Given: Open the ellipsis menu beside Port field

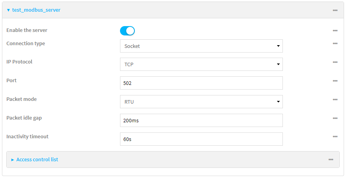Looking at the screenshot, I should tap(335, 81).
